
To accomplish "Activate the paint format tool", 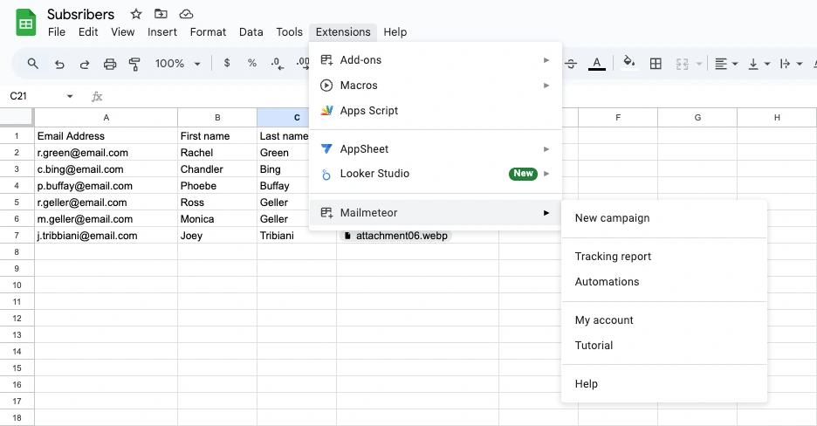I will (x=134, y=64).
